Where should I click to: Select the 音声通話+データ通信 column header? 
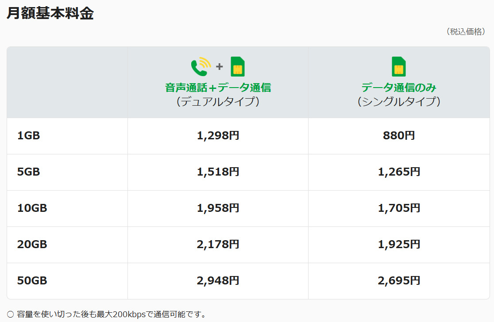click(218, 88)
